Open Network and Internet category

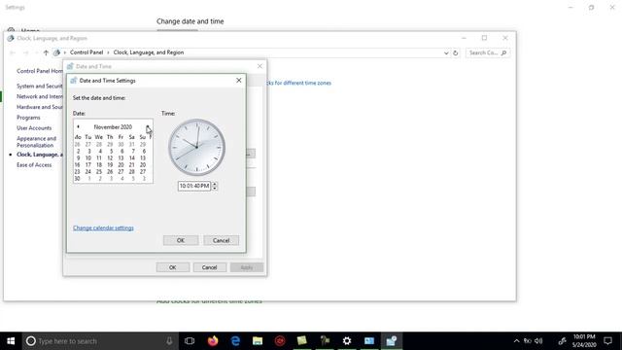click(39, 96)
